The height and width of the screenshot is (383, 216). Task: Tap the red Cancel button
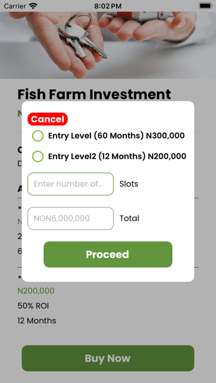47,119
